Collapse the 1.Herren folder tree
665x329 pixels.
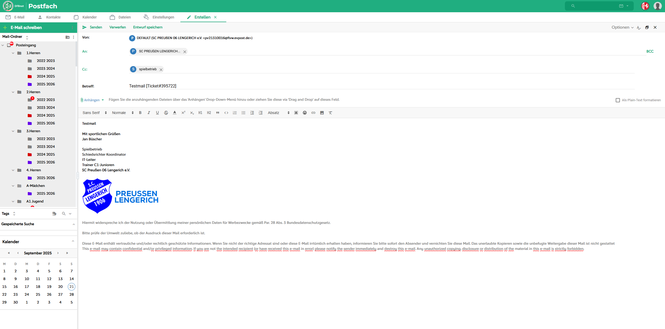pos(13,53)
